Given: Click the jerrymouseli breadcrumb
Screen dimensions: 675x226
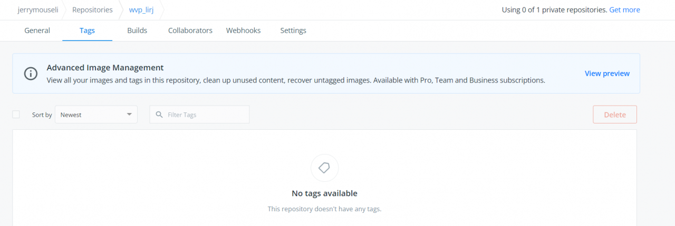Looking at the screenshot, I should tap(37, 10).
